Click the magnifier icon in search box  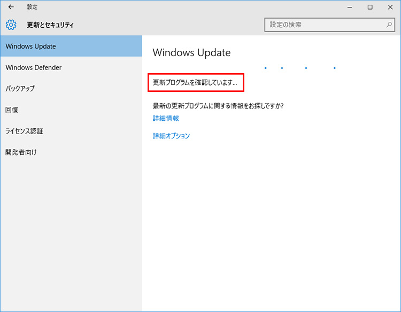(x=389, y=25)
